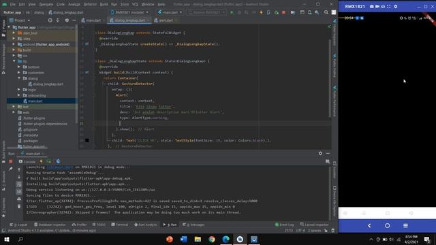Image resolution: width=436 pixels, height=245 pixels.
Task: Open the Event Log
Action: (x=285, y=225)
